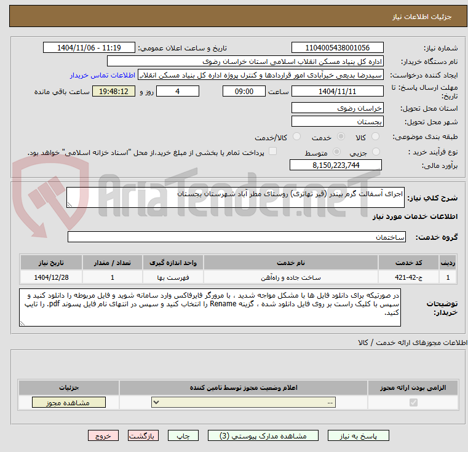The width and height of the screenshot is (468, 452).
Task: Click the توضیحات خریدار text area
Action: click(x=210, y=307)
